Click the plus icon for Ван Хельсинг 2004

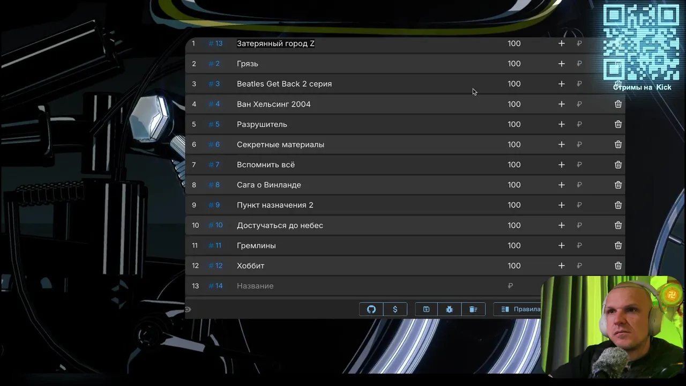point(562,104)
